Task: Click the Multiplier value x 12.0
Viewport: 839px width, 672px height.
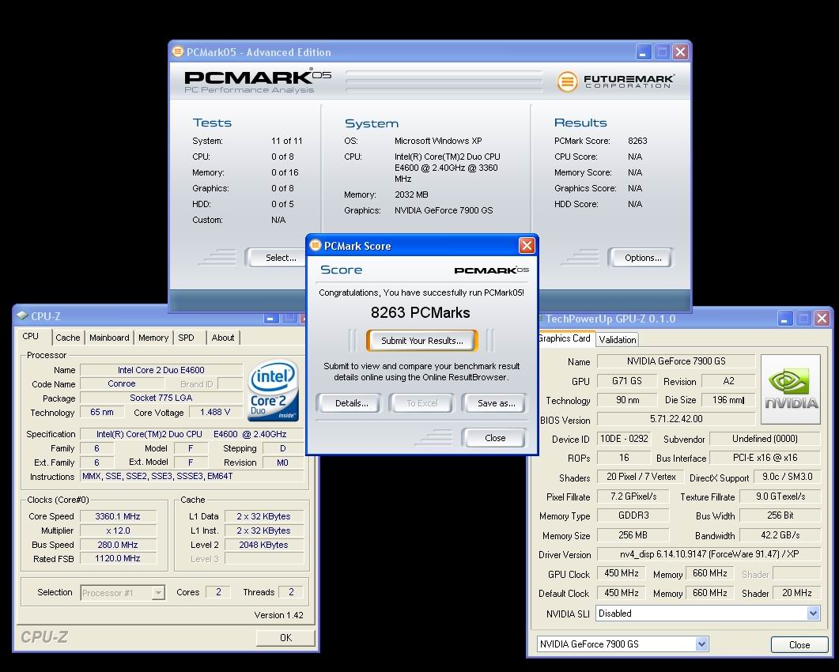Action: pyautogui.click(x=118, y=530)
